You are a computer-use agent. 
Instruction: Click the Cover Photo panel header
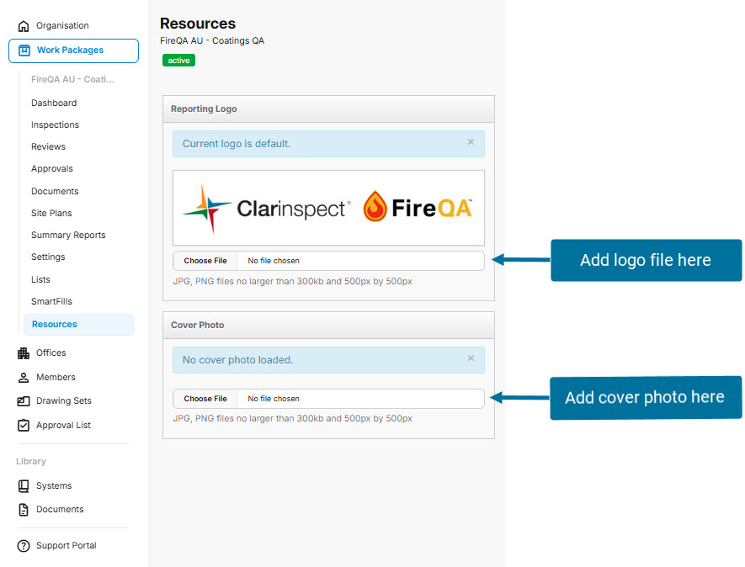[x=328, y=326]
